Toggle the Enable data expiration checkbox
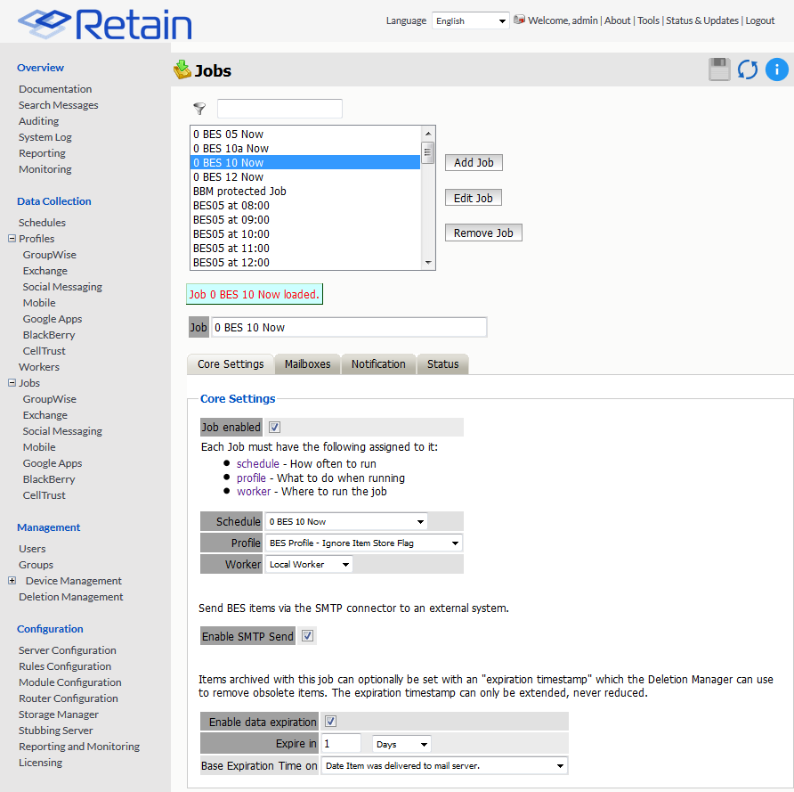 [x=330, y=721]
